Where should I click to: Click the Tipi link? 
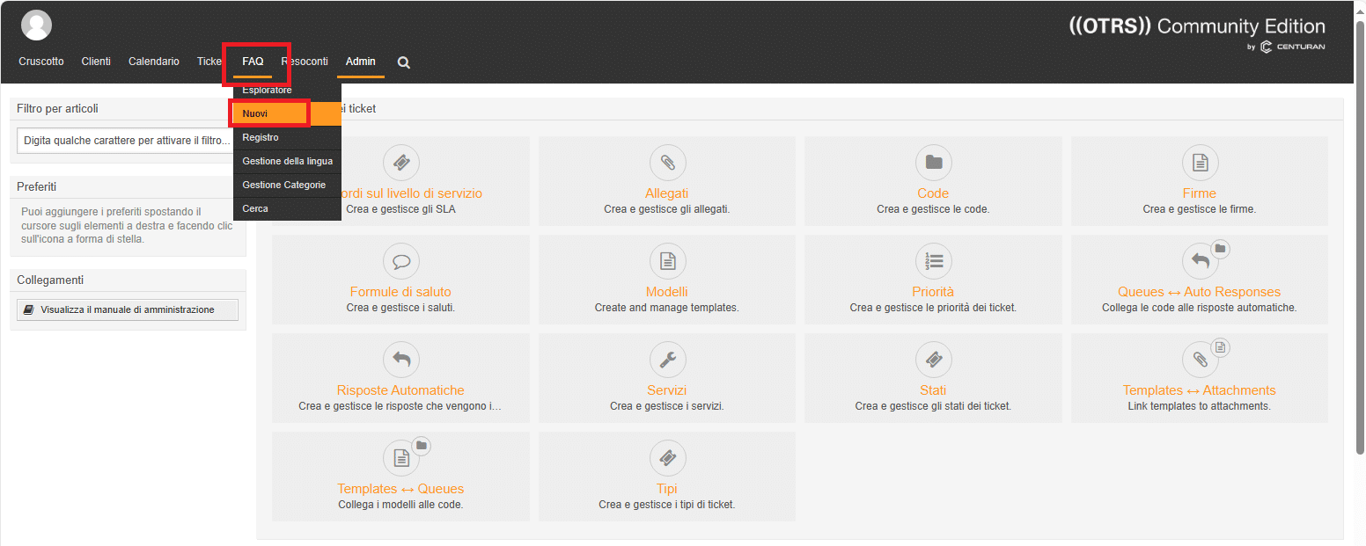[667, 489]
